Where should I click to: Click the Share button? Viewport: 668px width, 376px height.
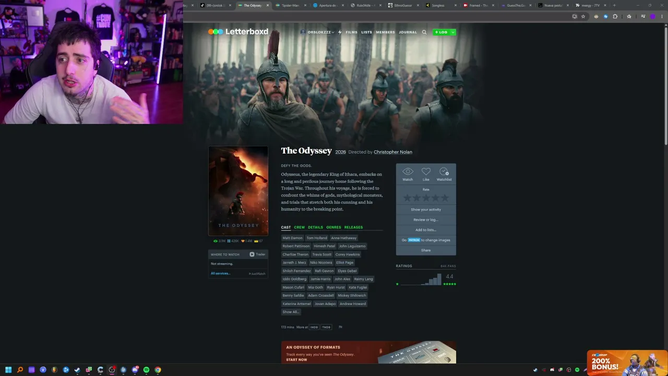(426, 250)
